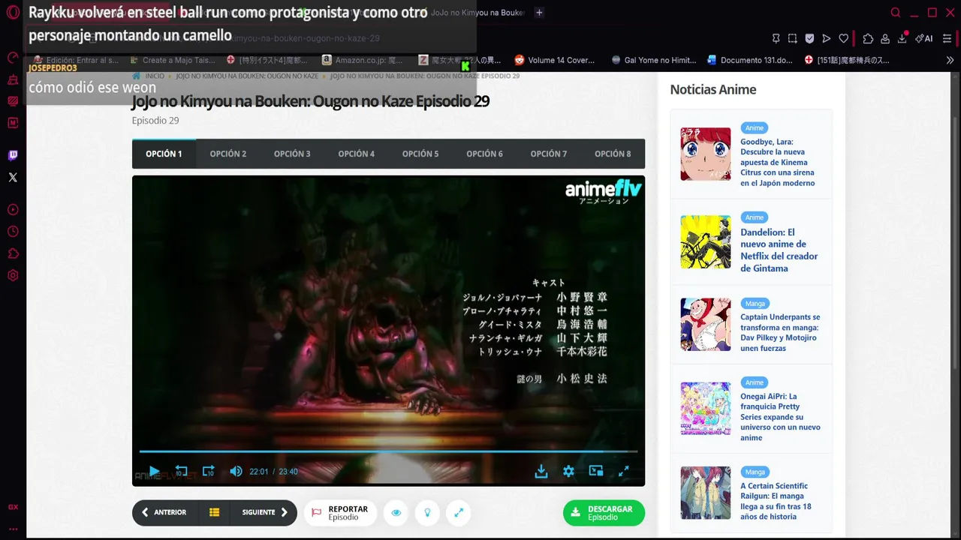
Task: Open Twitch in the Opera sidebar
Action: (x=13, y=156)
